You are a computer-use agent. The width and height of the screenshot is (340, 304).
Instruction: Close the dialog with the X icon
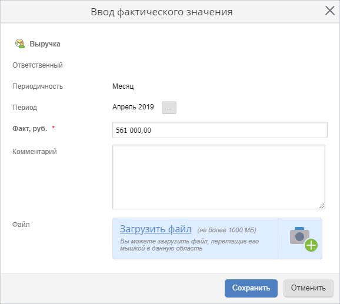pyautogui.click(x=330, y=11)
